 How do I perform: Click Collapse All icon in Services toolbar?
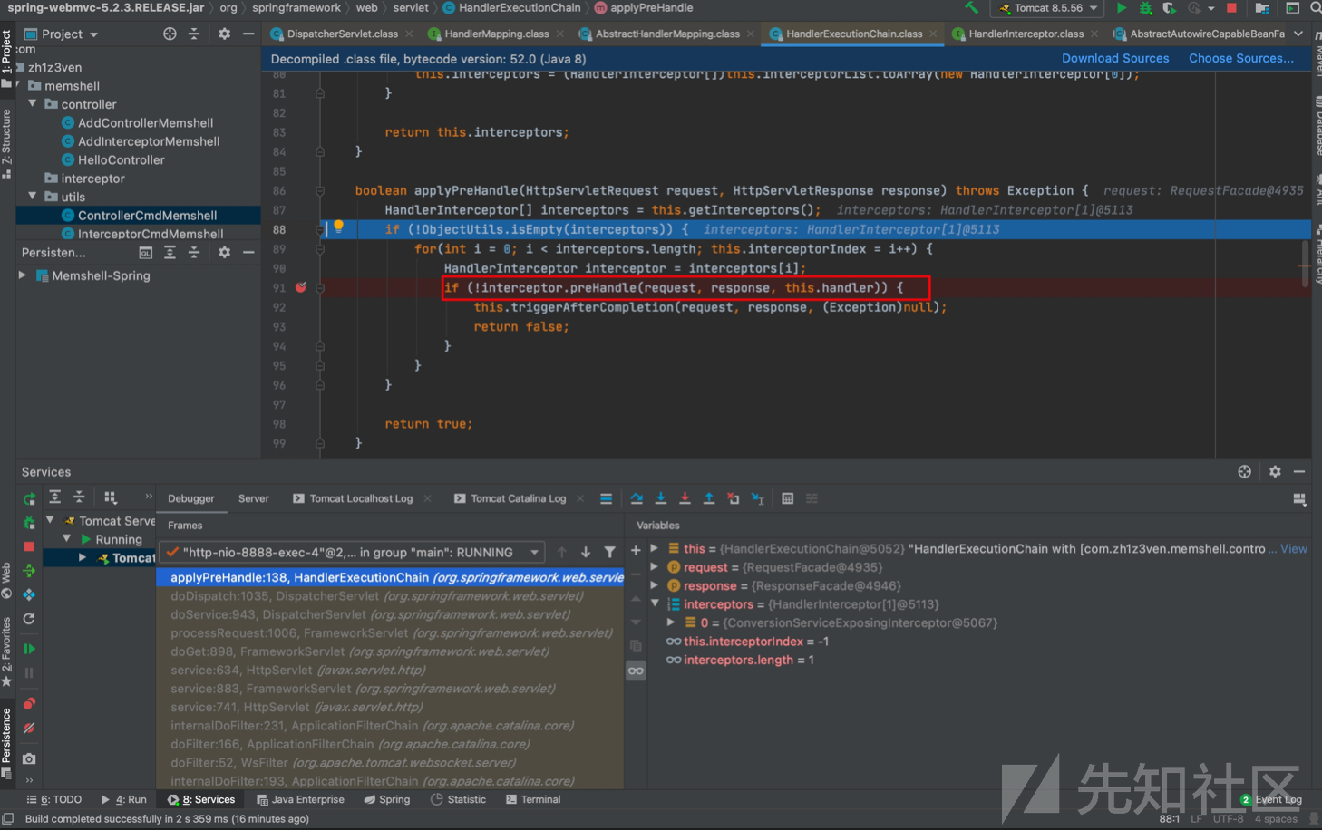pos(79,497)
